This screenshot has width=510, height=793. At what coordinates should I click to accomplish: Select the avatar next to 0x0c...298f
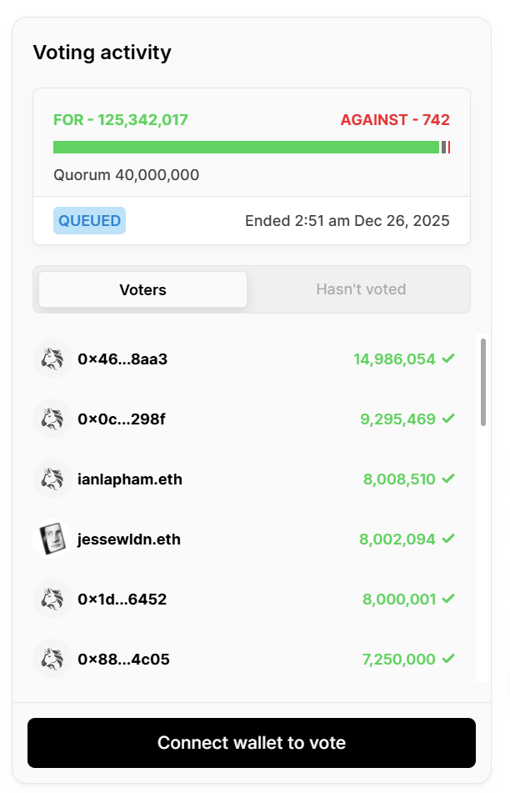[52, 419]
